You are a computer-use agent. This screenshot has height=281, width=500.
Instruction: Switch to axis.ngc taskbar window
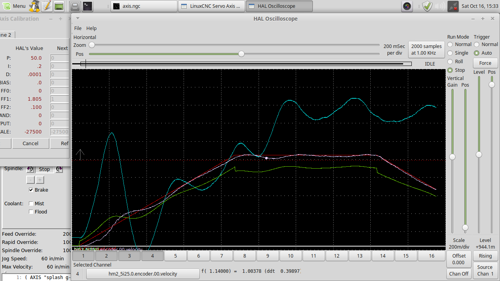pyautogui.click(x=144, y=6)
